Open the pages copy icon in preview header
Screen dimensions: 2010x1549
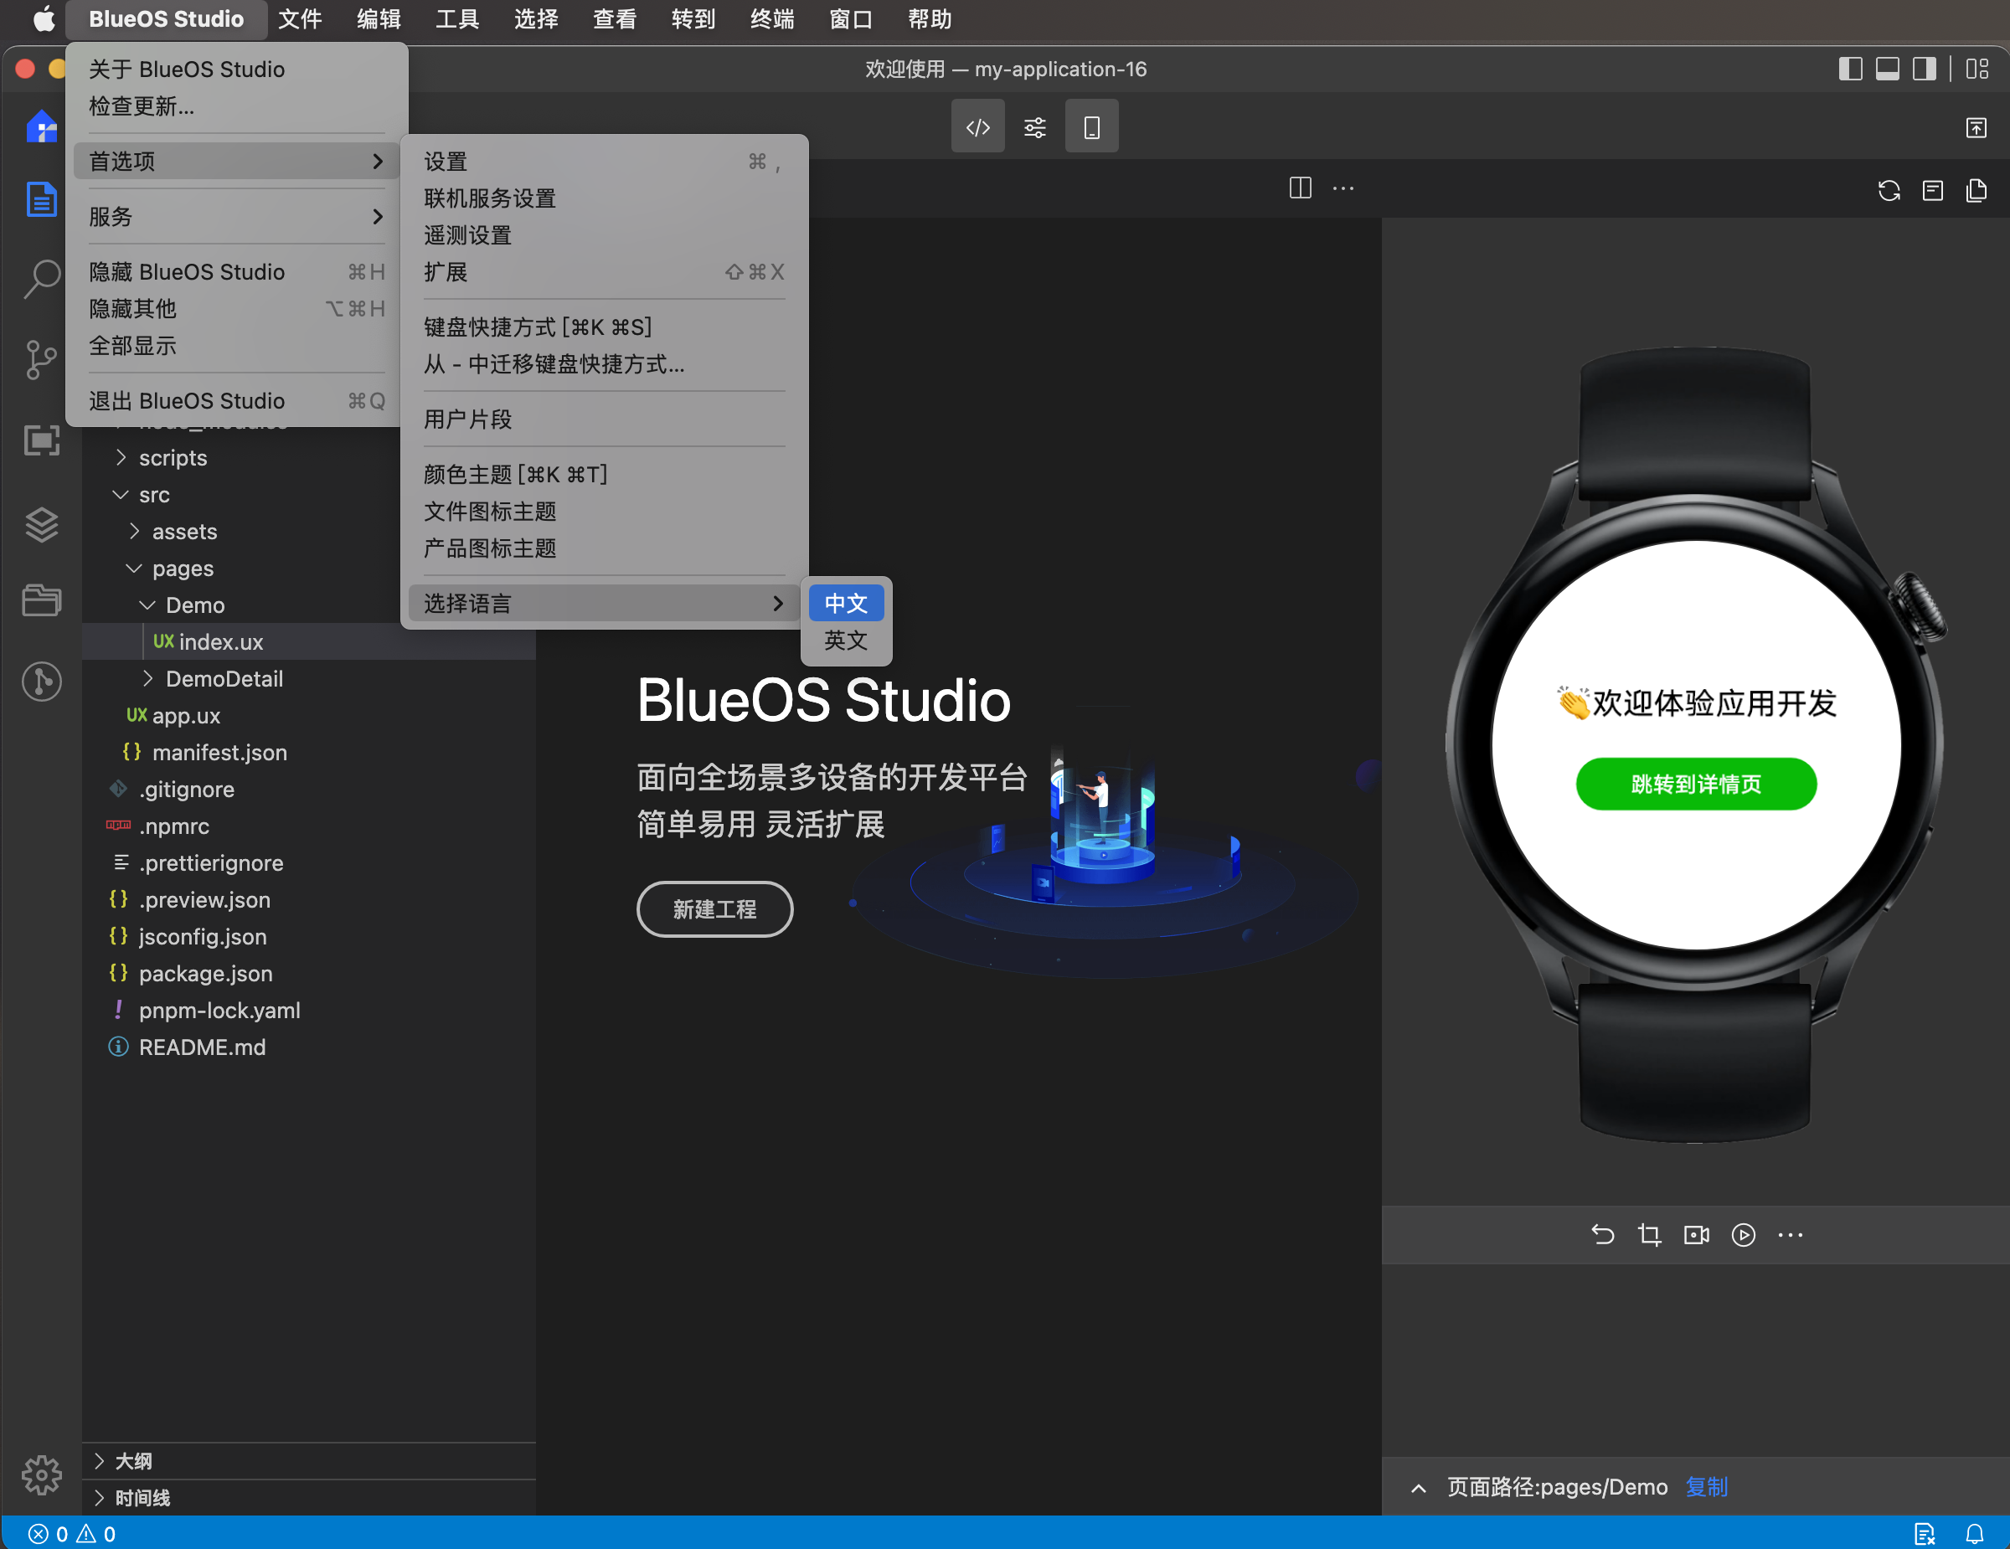pos(1976,190)
